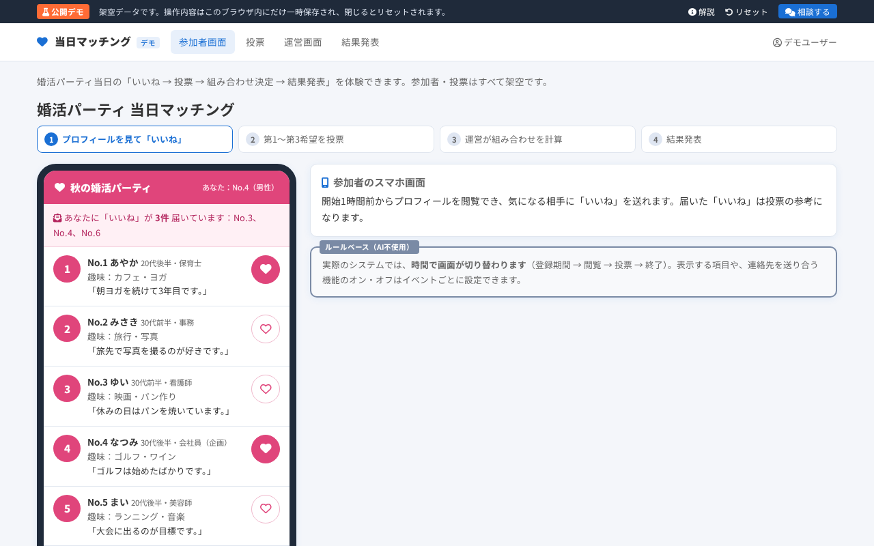Click the smartphone icon in 参加者のスマホ画面
Viewport: 874px width, 546px height.
(x=325, y=182)
